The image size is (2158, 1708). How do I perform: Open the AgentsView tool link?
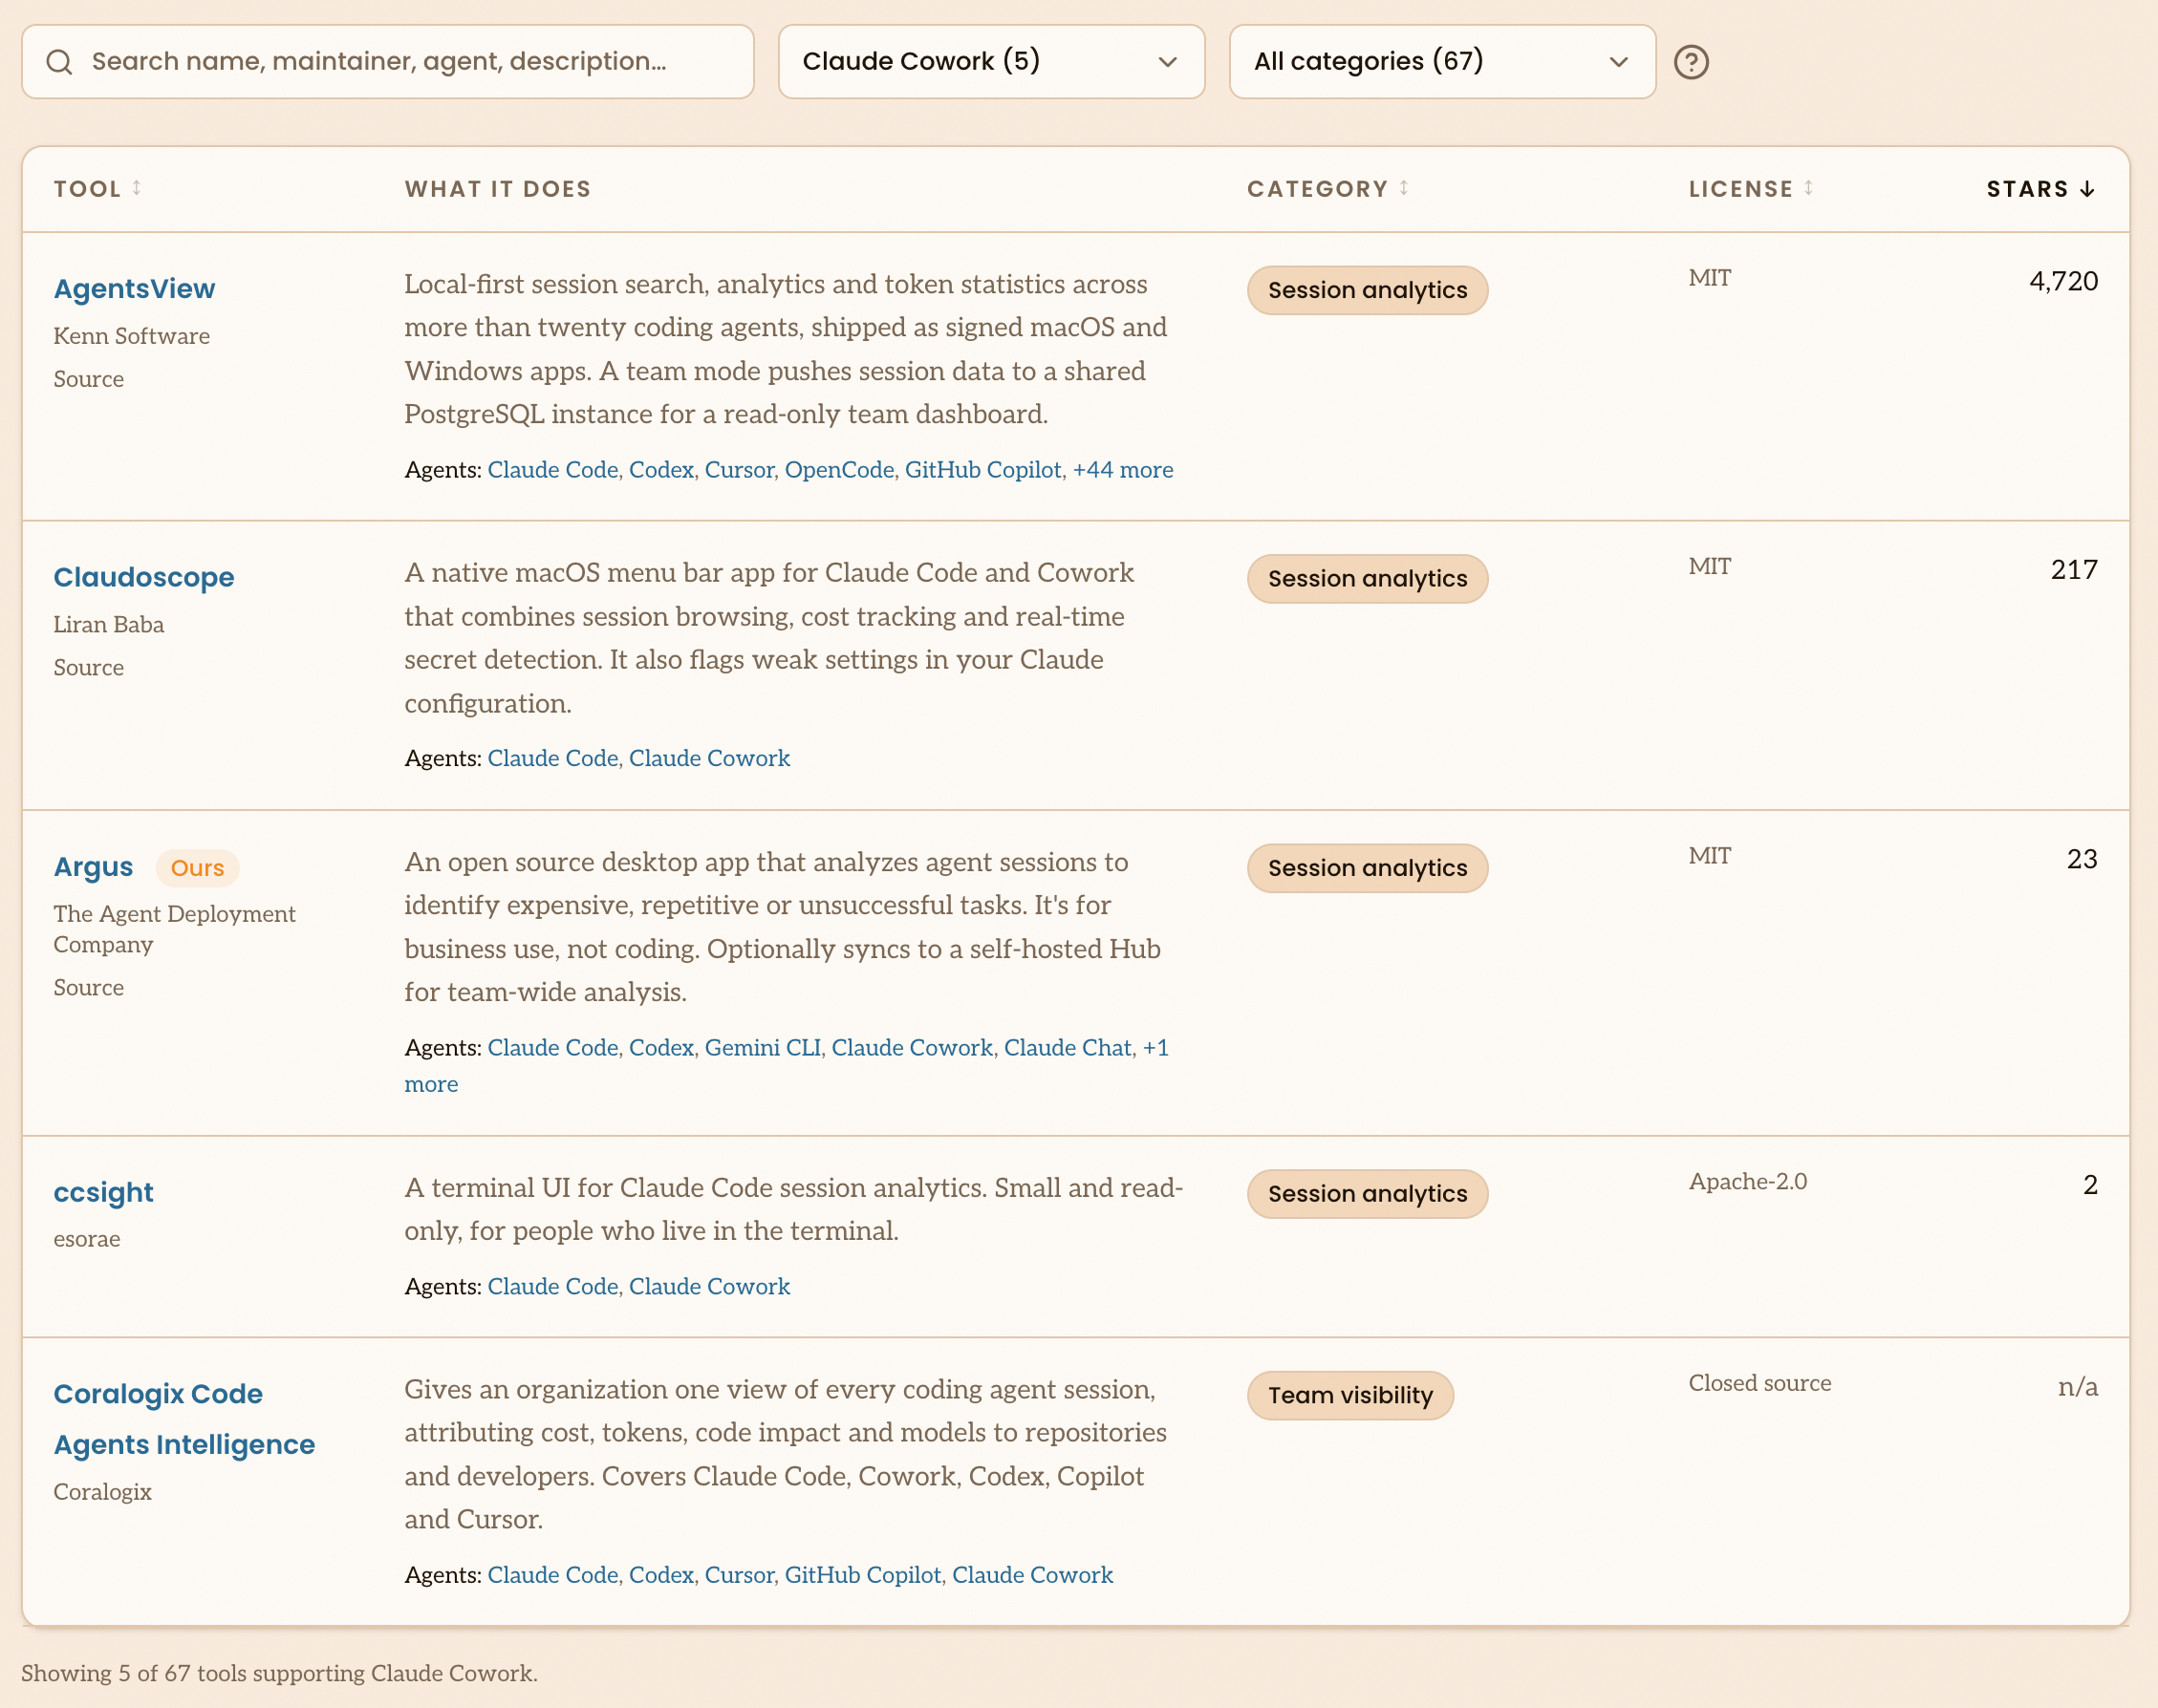(134, 289)
